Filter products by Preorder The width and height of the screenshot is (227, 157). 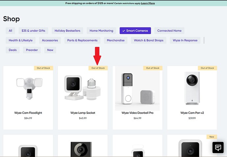click(x=32, y=50)
